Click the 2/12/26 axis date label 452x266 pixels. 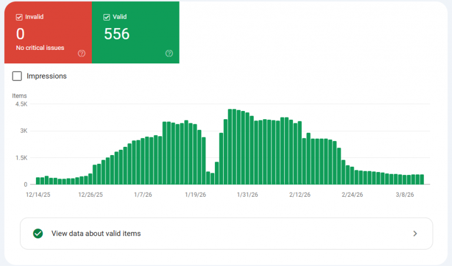pyautogui.click(x=300, y=195)
